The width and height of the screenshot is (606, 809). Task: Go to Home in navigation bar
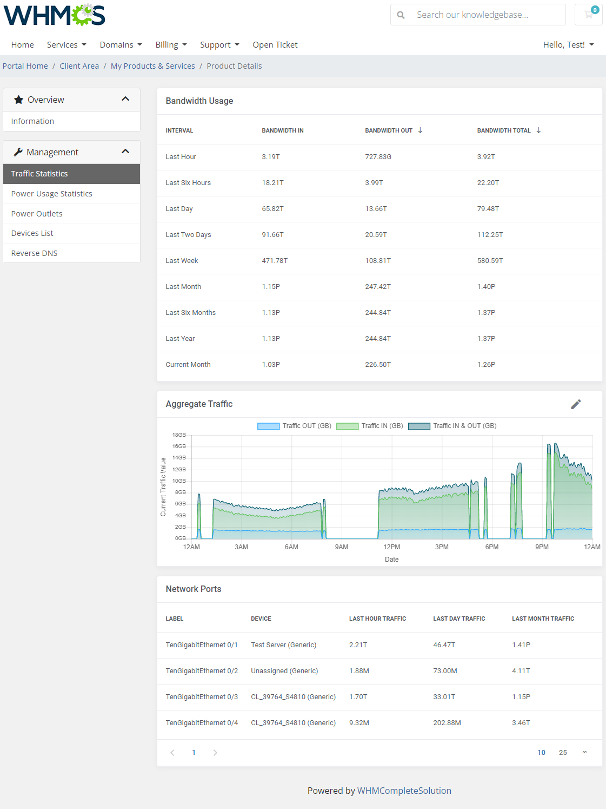[23, 45]
